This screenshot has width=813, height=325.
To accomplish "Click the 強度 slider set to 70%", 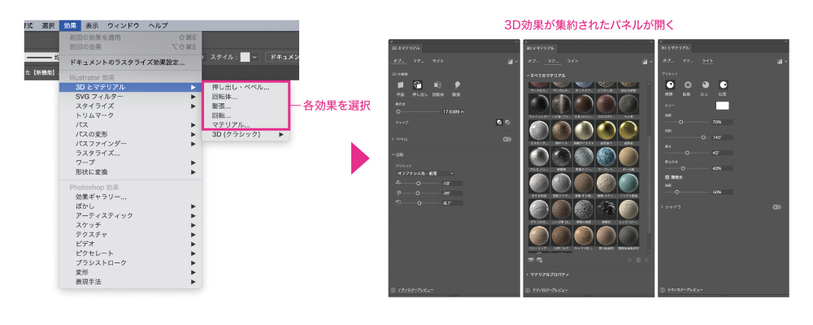I will click(x=681, y=123).
